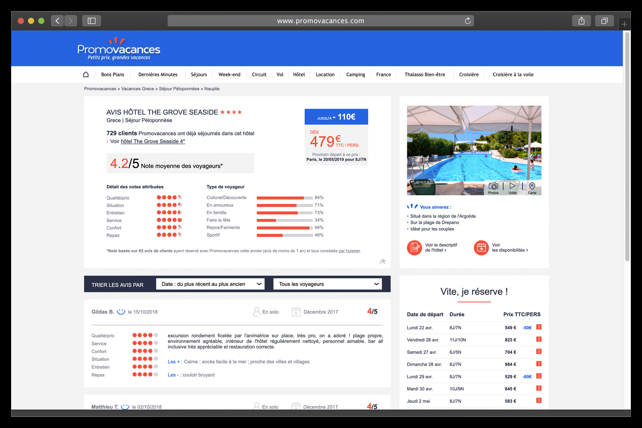Open the hôtel The Grove Seaside 4* link
Screen dimensions: 642x428
(x=152, y=141)
